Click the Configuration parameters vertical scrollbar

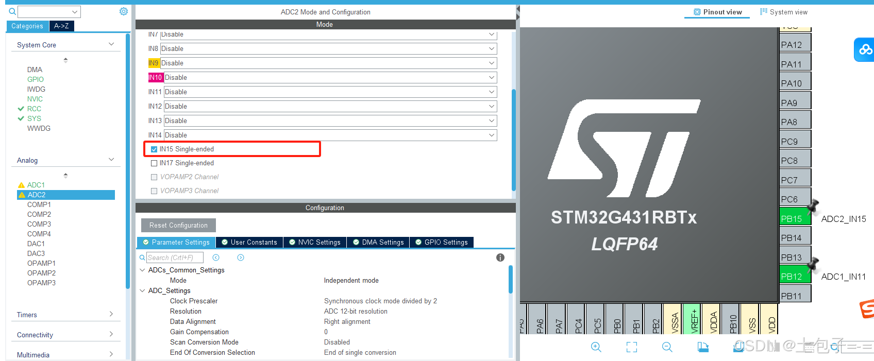point(511,279)
